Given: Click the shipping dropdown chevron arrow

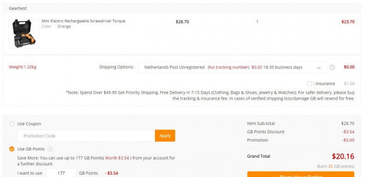Looking at the screenshot, I should pos(319,68).
